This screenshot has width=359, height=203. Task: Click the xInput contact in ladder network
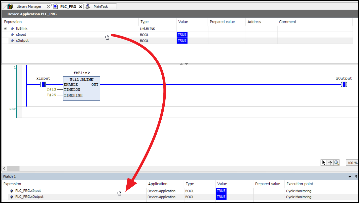(43, 84)
